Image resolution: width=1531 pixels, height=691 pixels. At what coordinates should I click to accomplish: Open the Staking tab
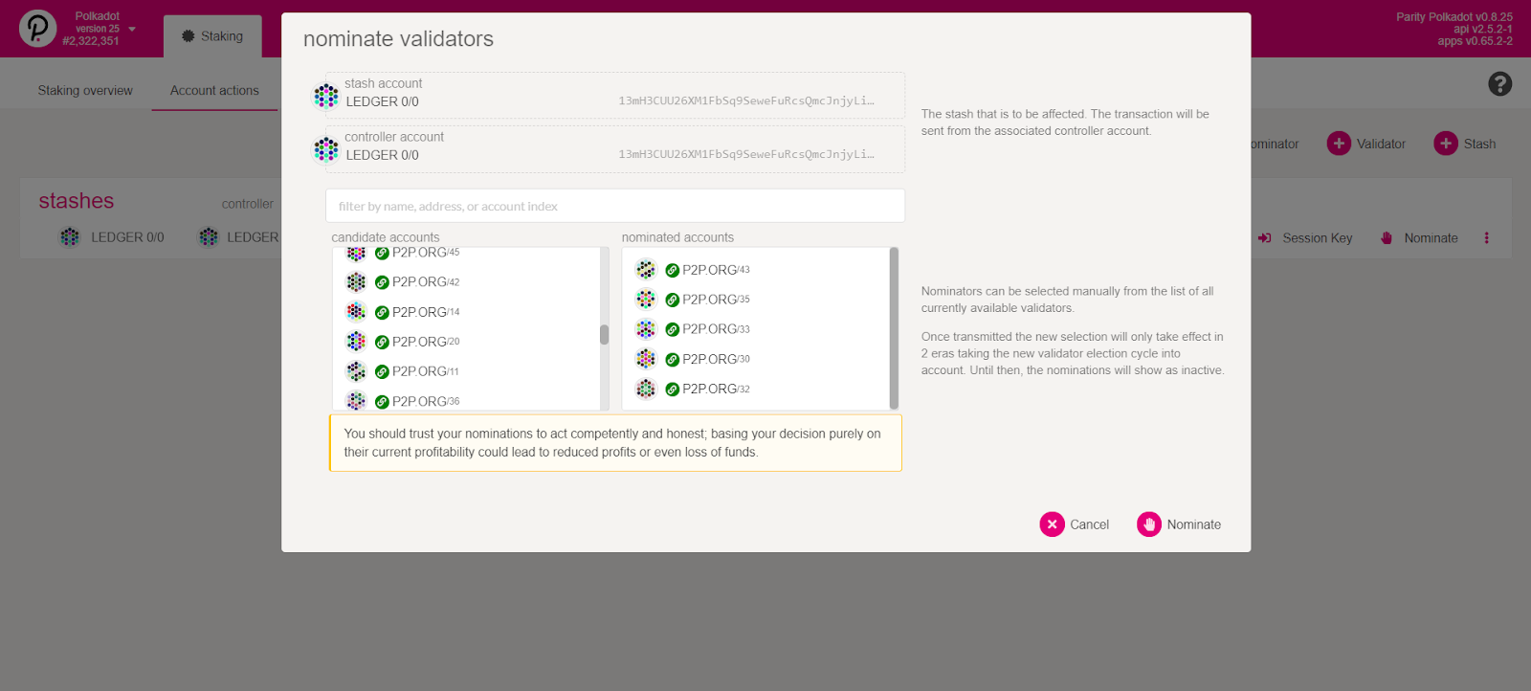tap(212, 36)
